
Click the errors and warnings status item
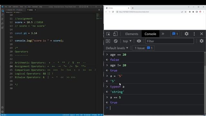tap(4, 115)
